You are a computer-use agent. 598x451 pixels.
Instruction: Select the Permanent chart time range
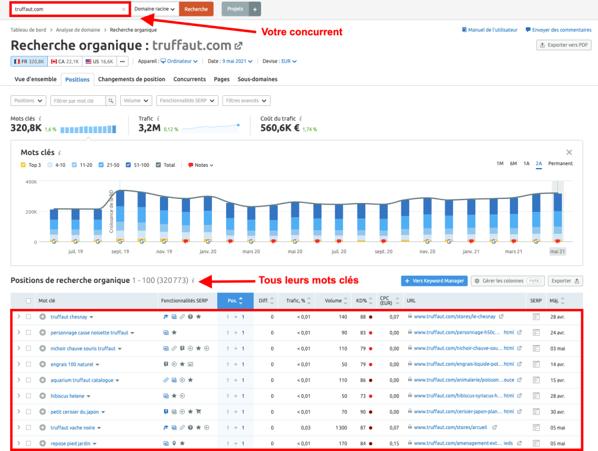(560, 163)
